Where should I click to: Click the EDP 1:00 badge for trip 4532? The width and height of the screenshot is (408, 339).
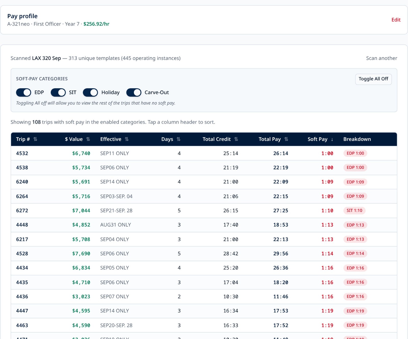pos(355,153)
